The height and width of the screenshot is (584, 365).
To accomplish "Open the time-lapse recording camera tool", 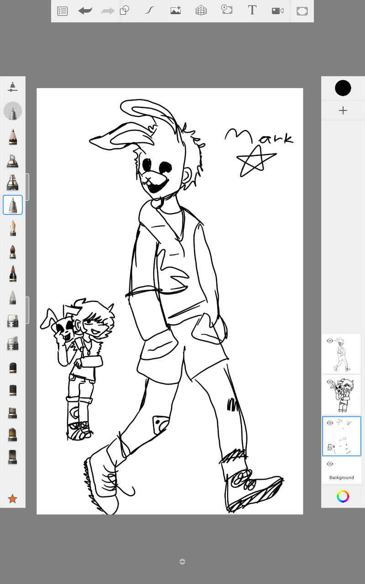I will click(277, 11).
